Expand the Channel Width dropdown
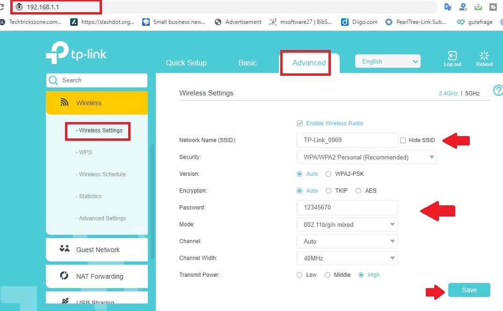The image size is (503, 311). 347,258
